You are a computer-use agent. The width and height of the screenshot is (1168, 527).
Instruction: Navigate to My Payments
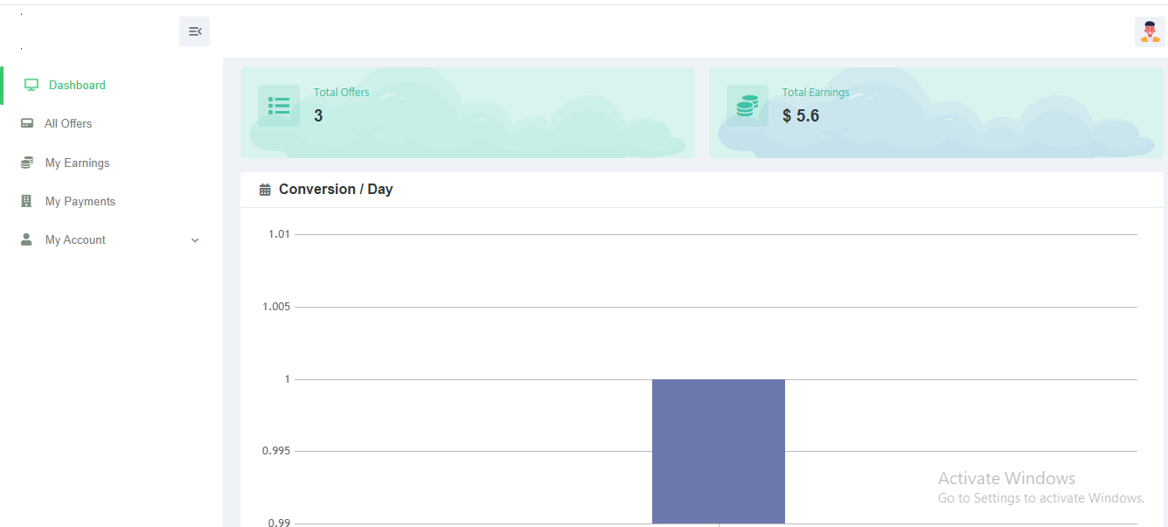pyautogui.click(x=80, y=201)
